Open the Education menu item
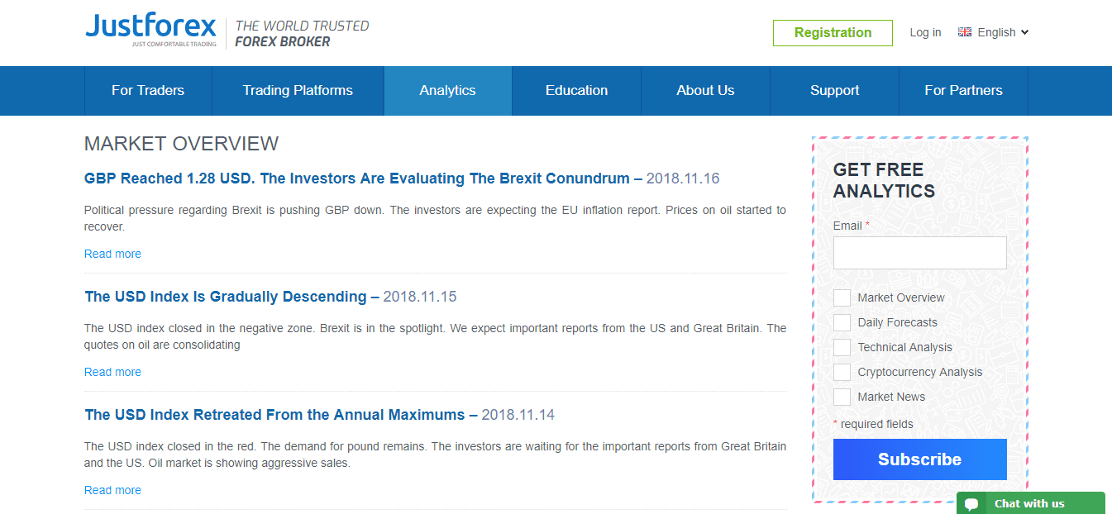Viewport: 1112px width, 514px height. pyautogui.click(x=576, y=91)
